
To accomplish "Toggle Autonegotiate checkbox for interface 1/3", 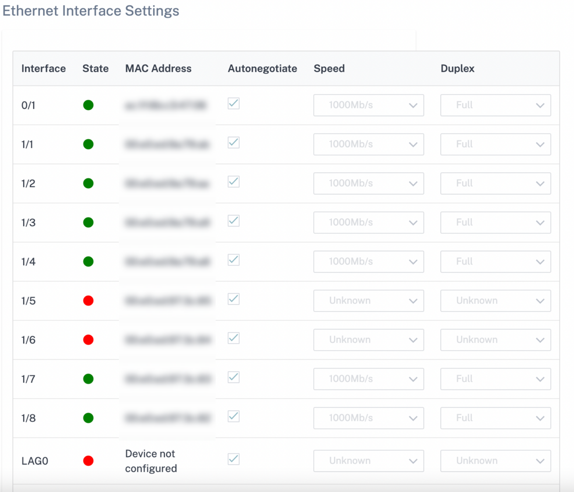I will click(x=234, y=221).
